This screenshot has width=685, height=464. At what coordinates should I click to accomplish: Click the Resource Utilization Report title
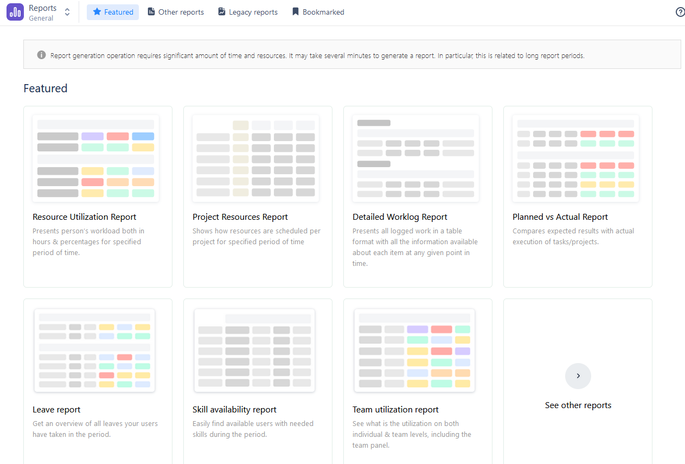[85, 217]
